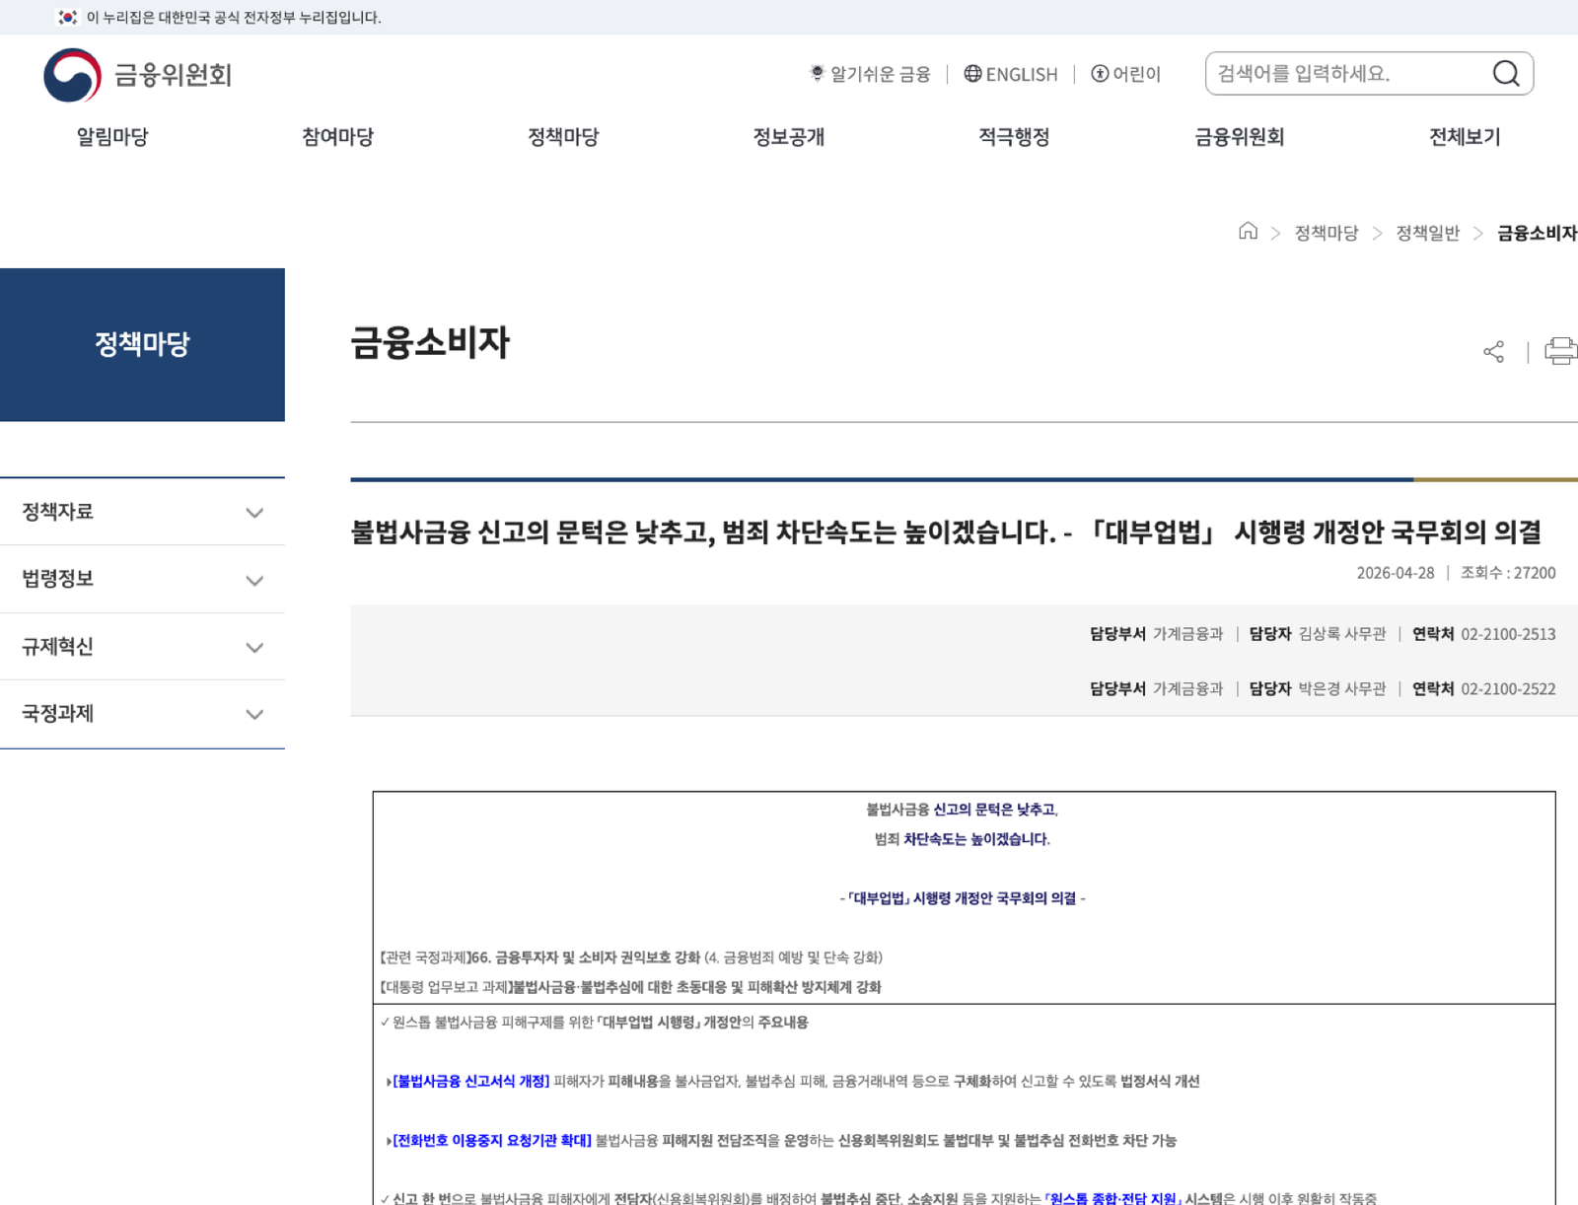Expand the 법령정보 chevron

click(x=254, y=581)
